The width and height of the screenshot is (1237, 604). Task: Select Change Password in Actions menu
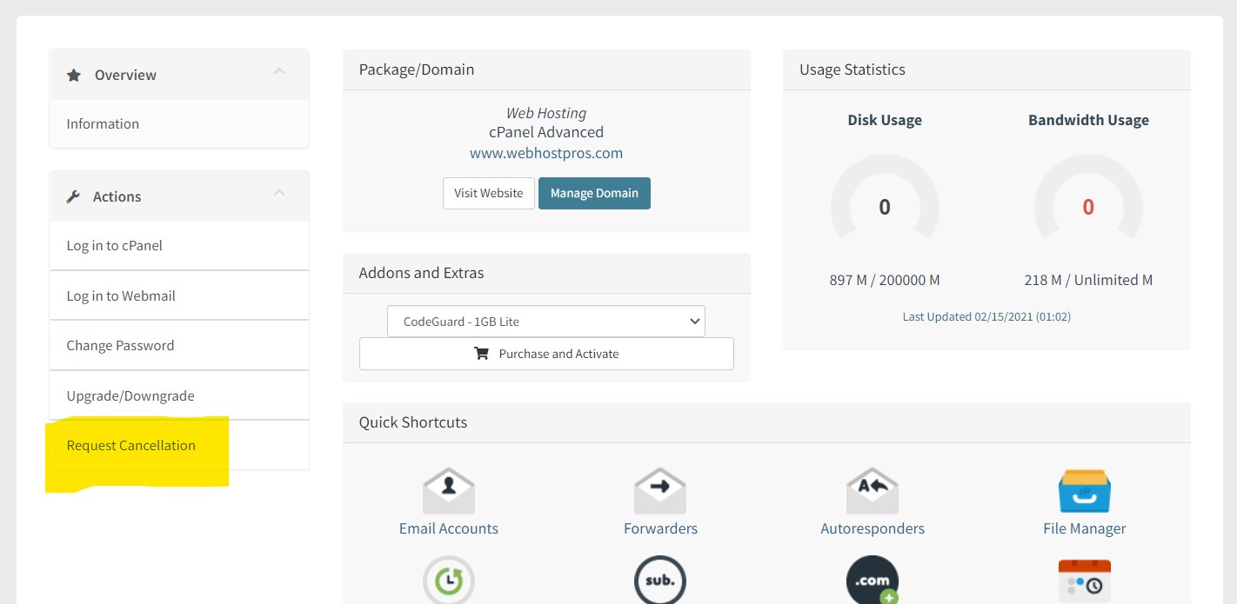pyautogui.click(x=120, y=346)
